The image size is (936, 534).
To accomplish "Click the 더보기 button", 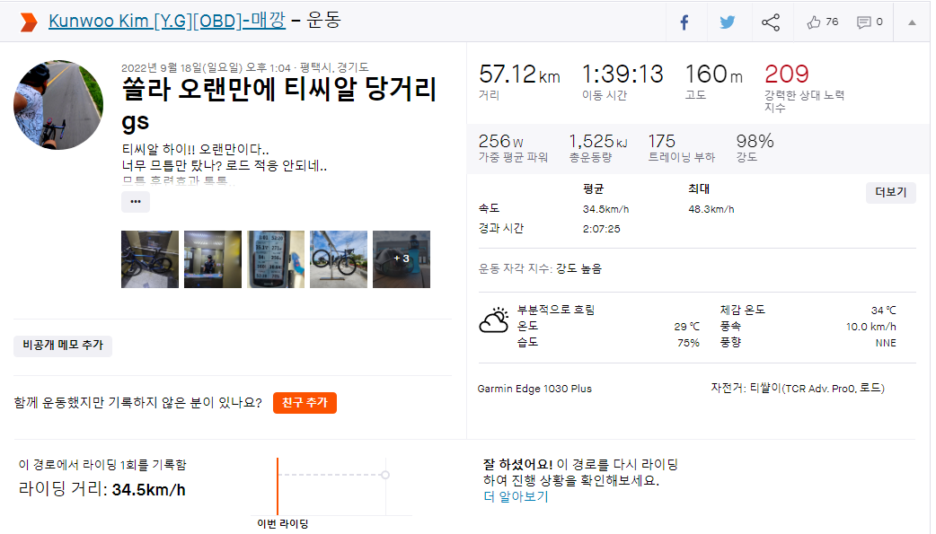I will coord(890,192).
